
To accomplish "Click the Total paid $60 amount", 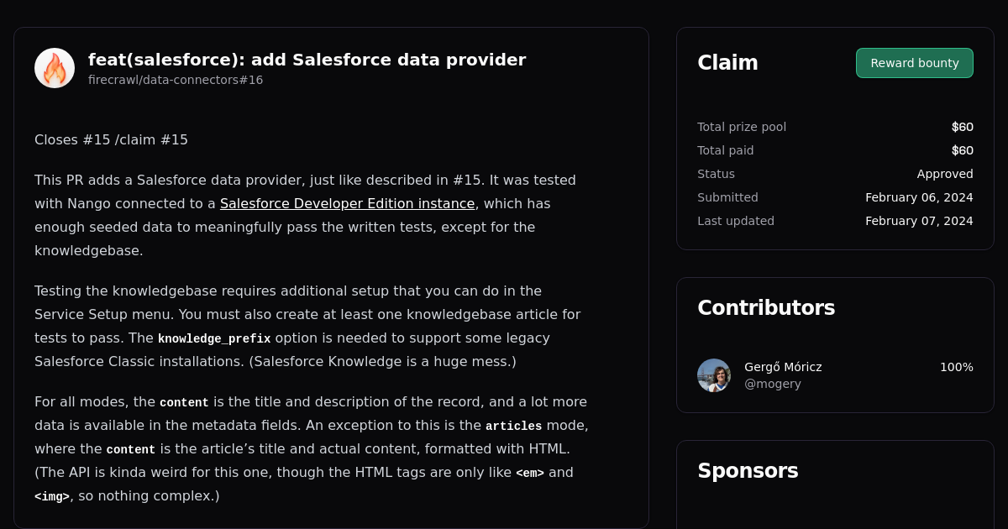I will coord(962,150).
